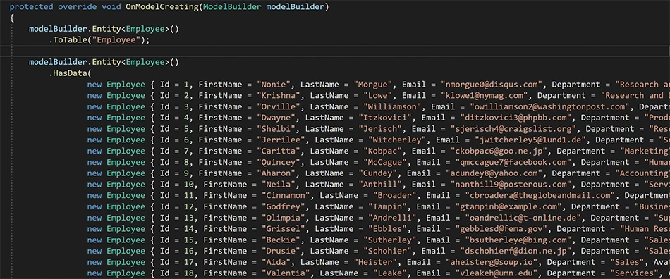
Task: Click the first name "Caritta"
Action: pyautogui.click(x=278, y=151)
